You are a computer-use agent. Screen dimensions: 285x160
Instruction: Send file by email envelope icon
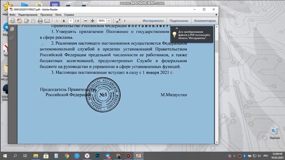tap(47, 21)
